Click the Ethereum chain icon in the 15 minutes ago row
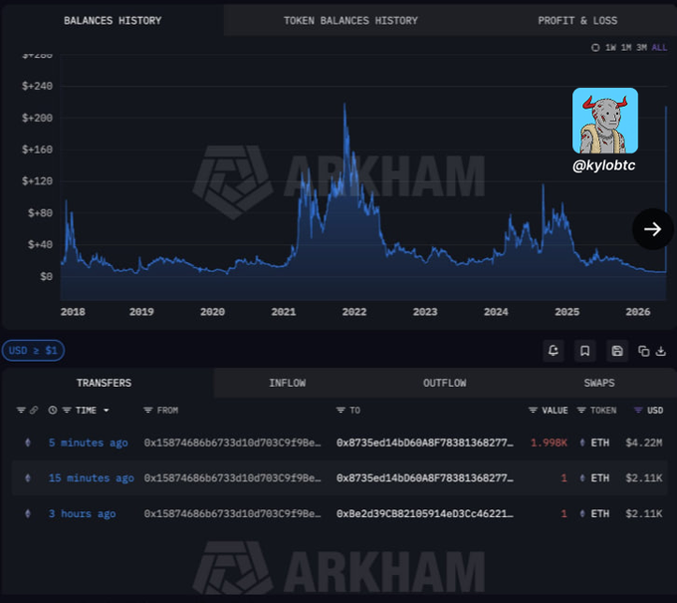 28,477
